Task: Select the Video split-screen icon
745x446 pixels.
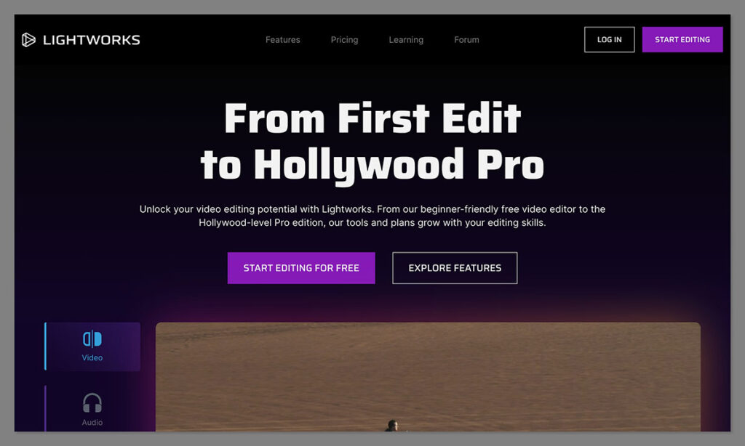Action: click(x=92, y=339)
